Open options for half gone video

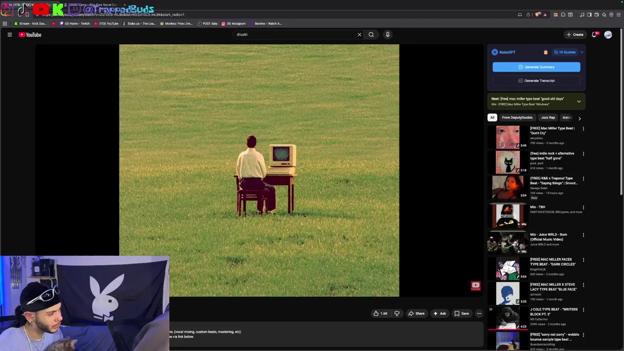click(x=583, y=154)
